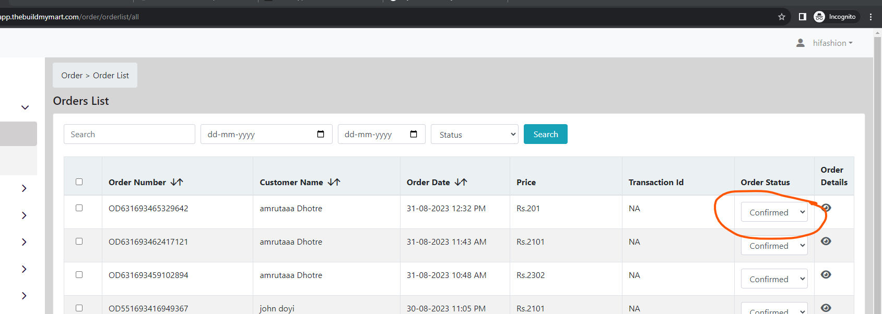Open the Chrome three-dot menu
Image resolution: width=882 pixels, height=314 pixels.
click(871, 17)
